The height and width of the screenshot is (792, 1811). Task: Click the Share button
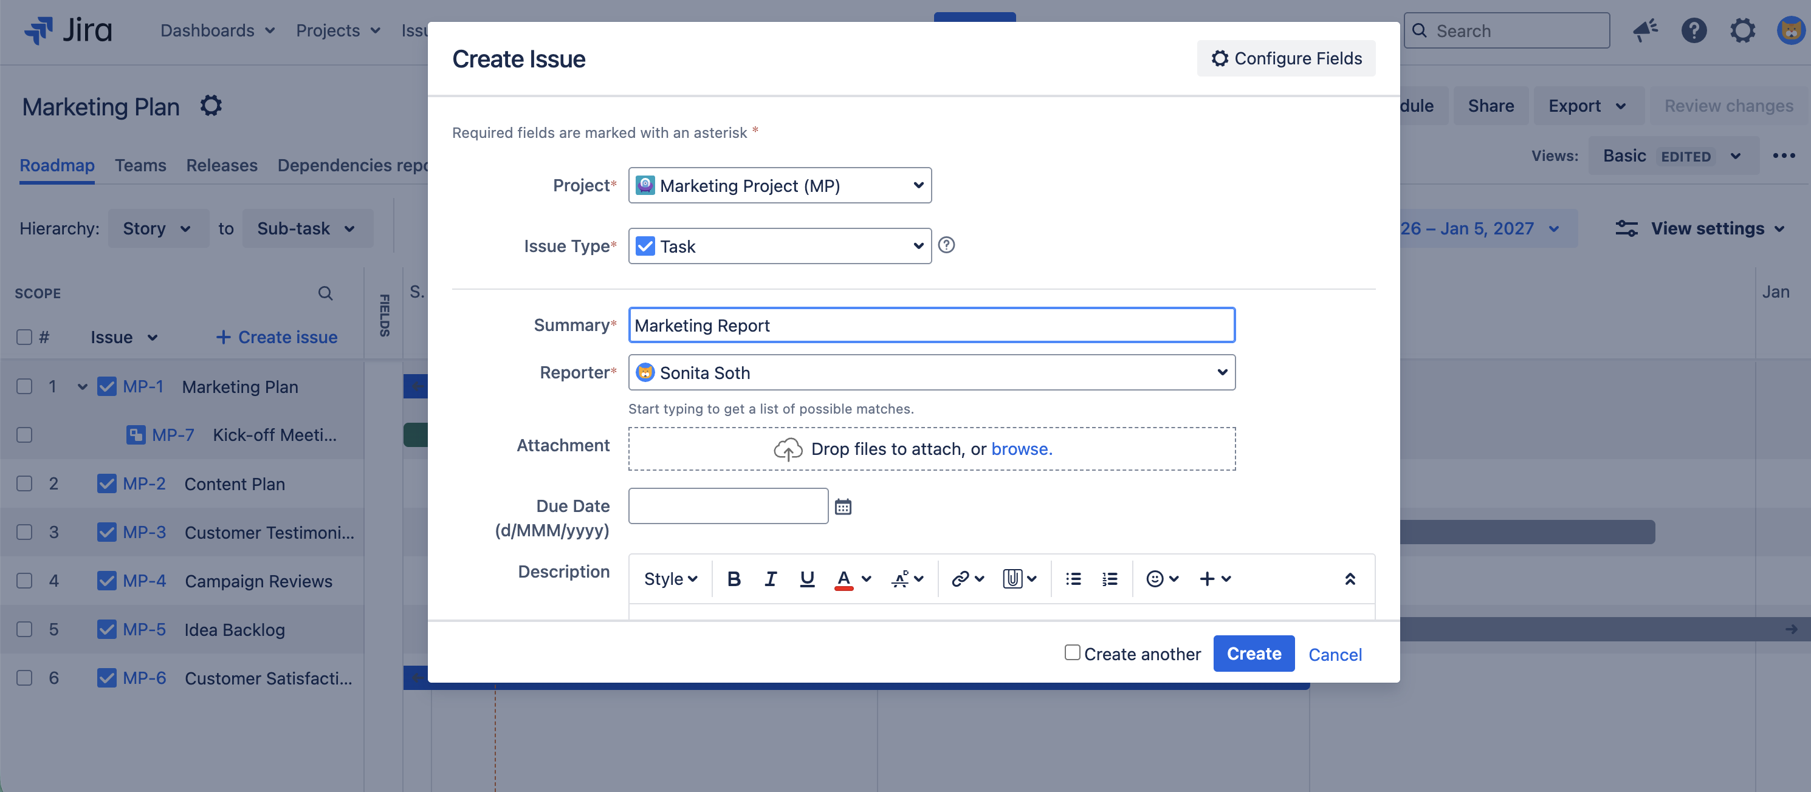[1490, 106]
